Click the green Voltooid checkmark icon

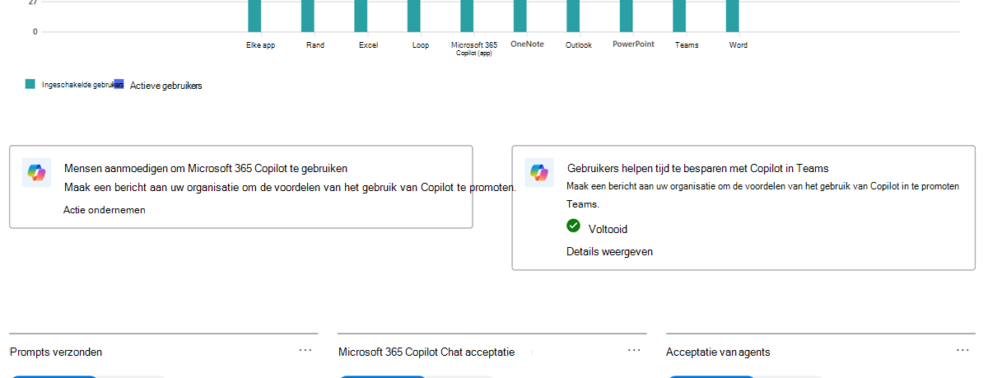(x=574, y=225)
